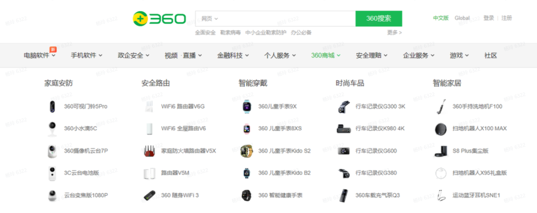
Task: Open the WiFi6 全屋路由V6 product icon
Action: pyautogui.click(x=149, y=129)
